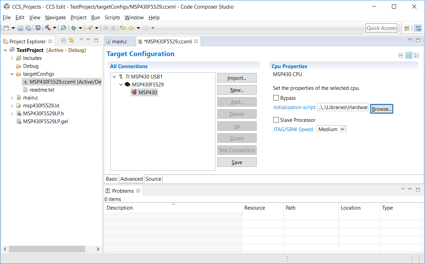Click the Debug bug icon
This screenshot has height=264, width=425.
click(x=73, y=28)
